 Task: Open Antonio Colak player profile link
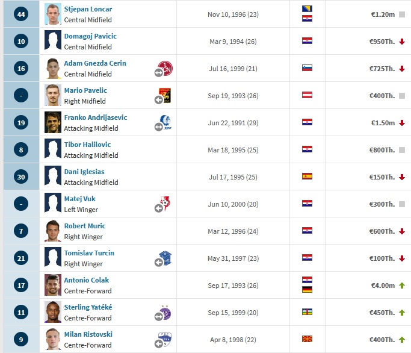(87, 280)
